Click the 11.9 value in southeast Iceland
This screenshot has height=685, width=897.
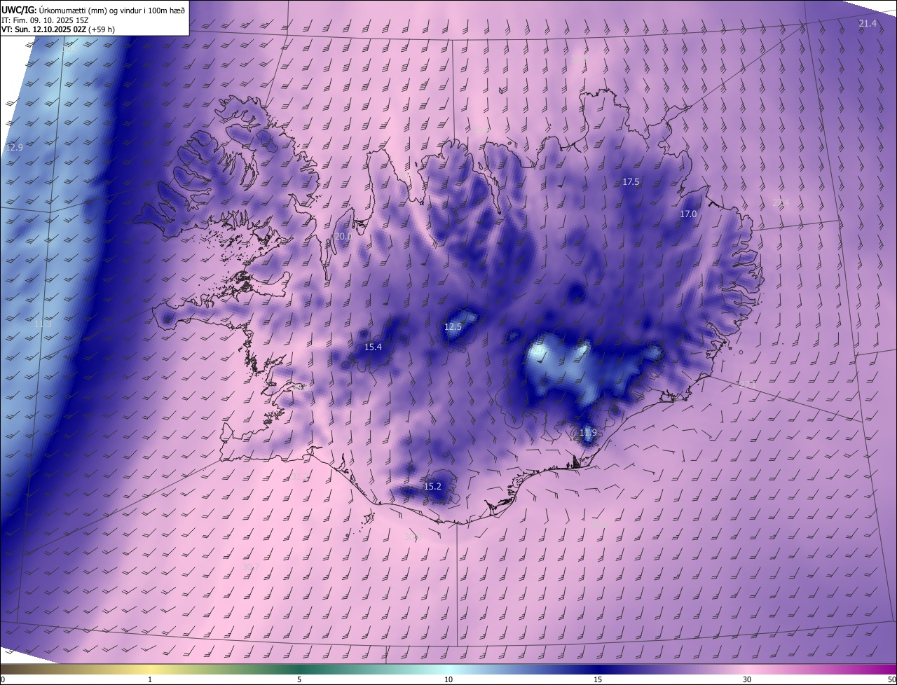588,433
